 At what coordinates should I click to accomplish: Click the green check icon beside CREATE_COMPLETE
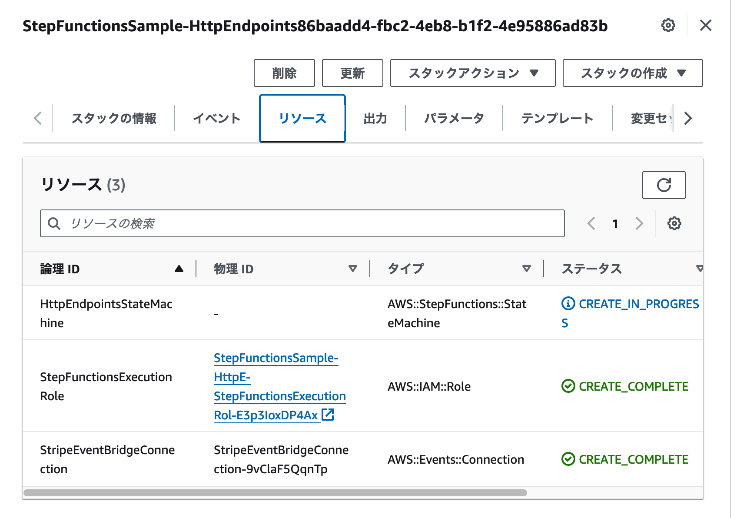click(x=568, y=386)
